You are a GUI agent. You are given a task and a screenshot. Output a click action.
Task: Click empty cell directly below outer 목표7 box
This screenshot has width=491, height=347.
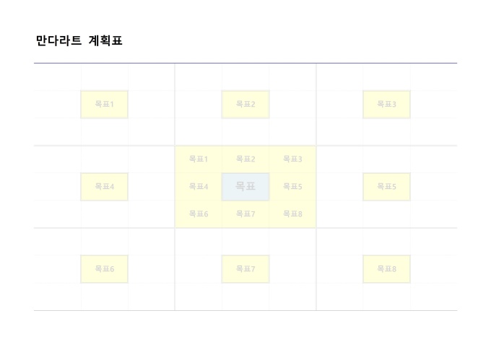[245, 297]
